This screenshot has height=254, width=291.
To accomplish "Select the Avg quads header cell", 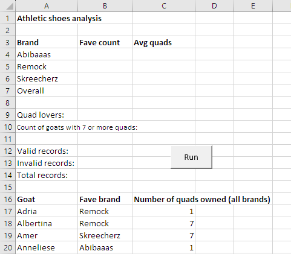I will (164, 42).
